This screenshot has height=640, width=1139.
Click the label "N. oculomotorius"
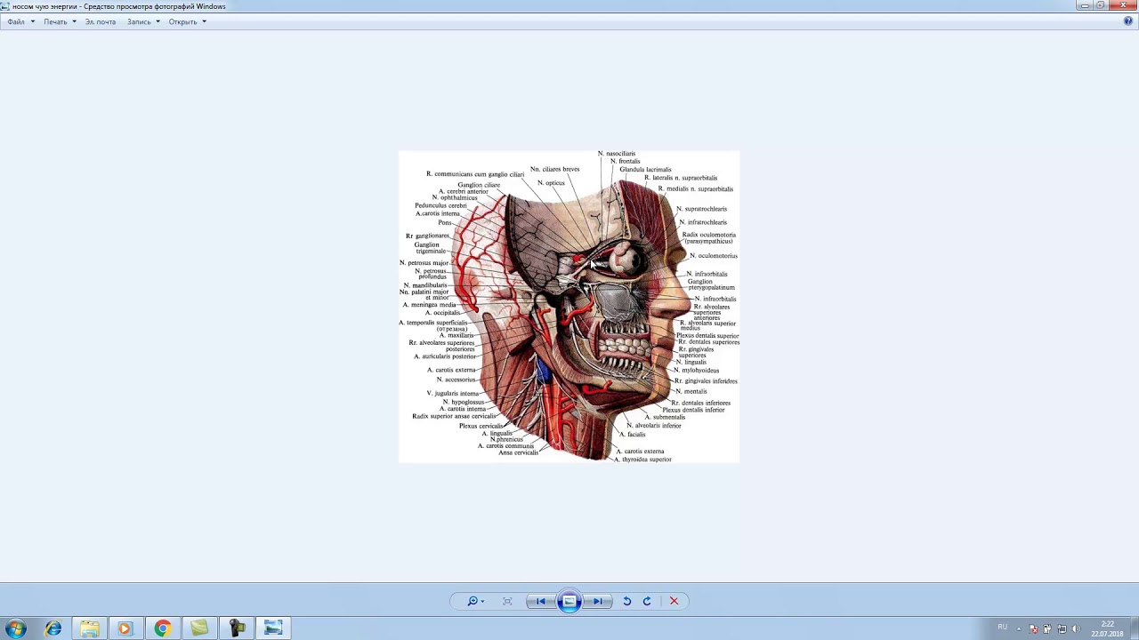(714, 256)
